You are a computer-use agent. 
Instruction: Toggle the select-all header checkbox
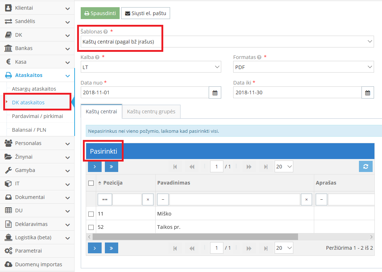(x=91, y=183)
